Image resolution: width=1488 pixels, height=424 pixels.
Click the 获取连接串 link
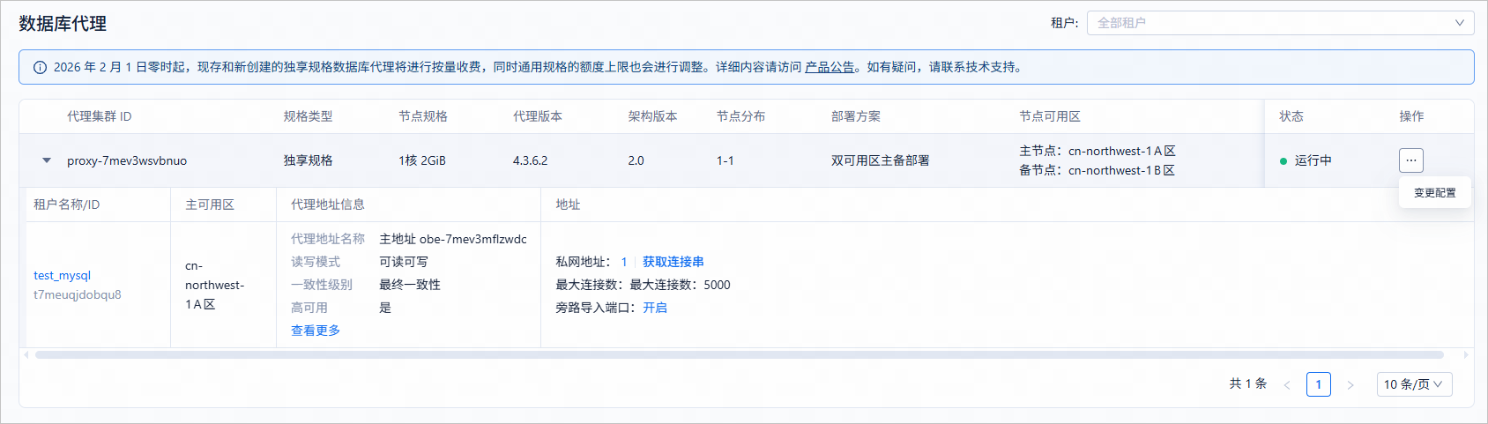click(673, 262)
